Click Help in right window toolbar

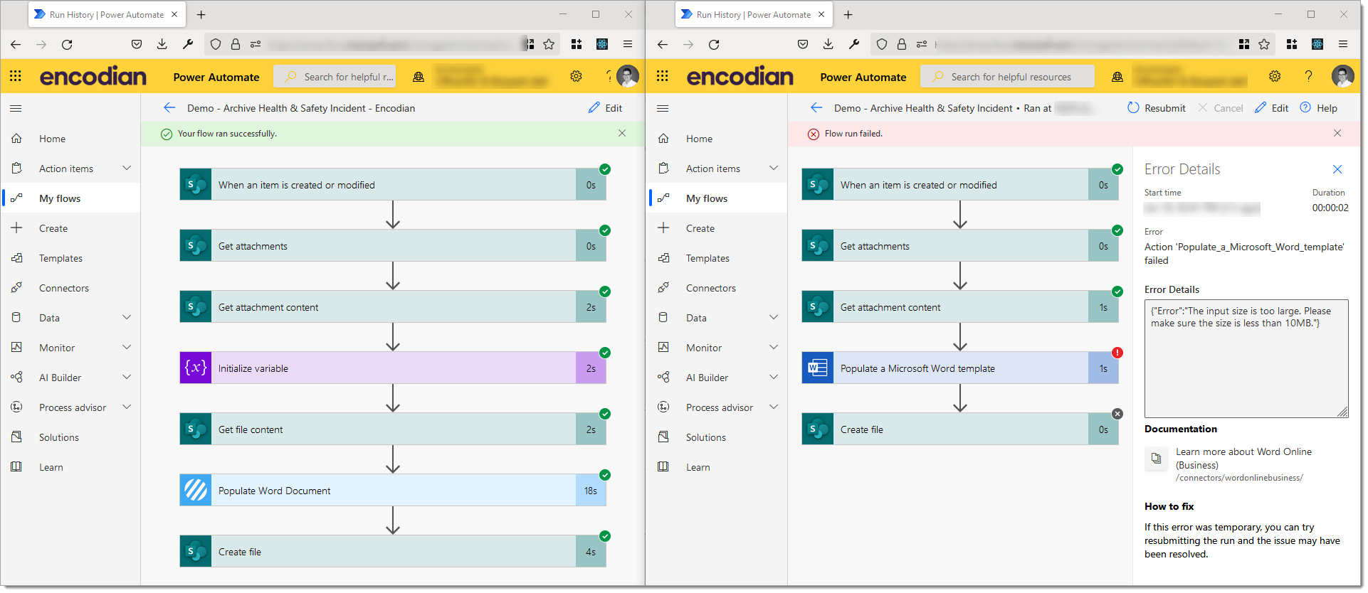pos(1319,108)
